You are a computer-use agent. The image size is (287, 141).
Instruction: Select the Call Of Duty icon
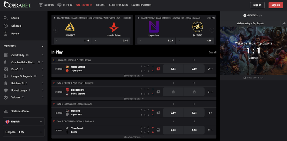coord(6,55)
